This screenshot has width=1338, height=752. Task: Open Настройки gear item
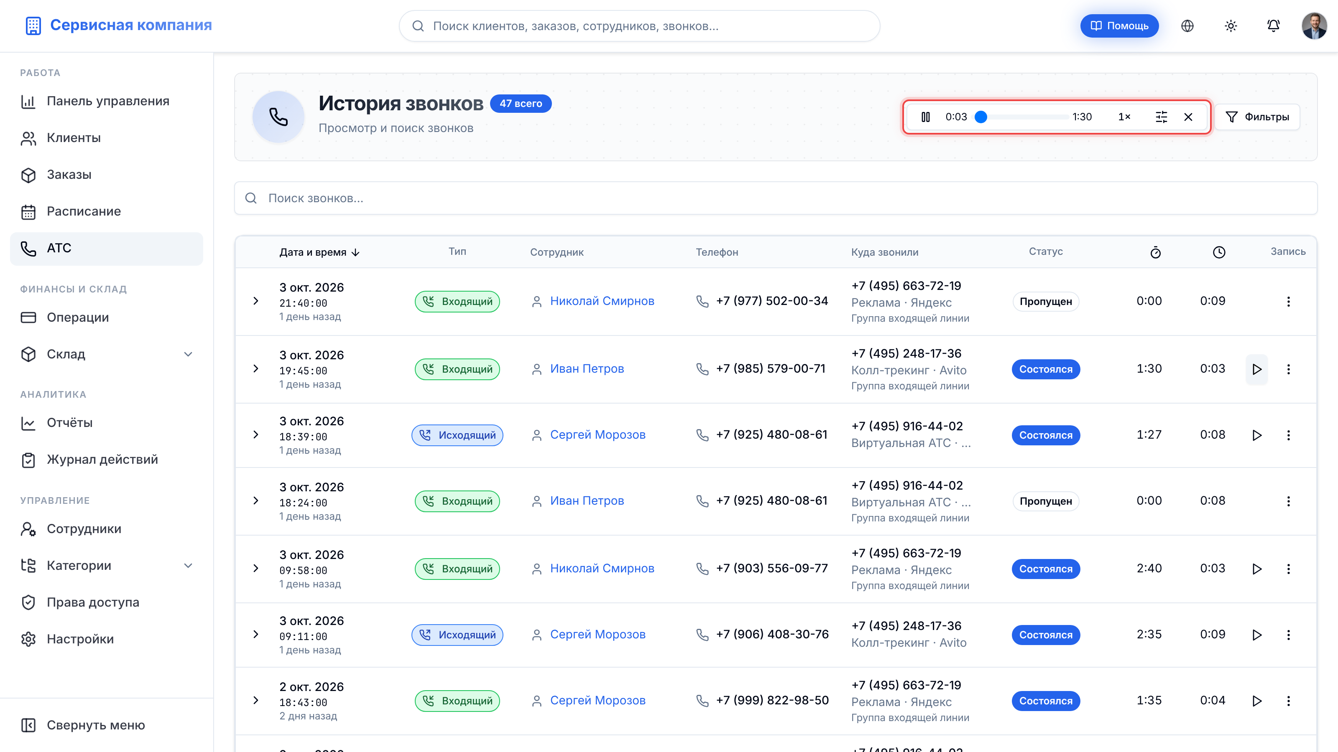(107, 639)
